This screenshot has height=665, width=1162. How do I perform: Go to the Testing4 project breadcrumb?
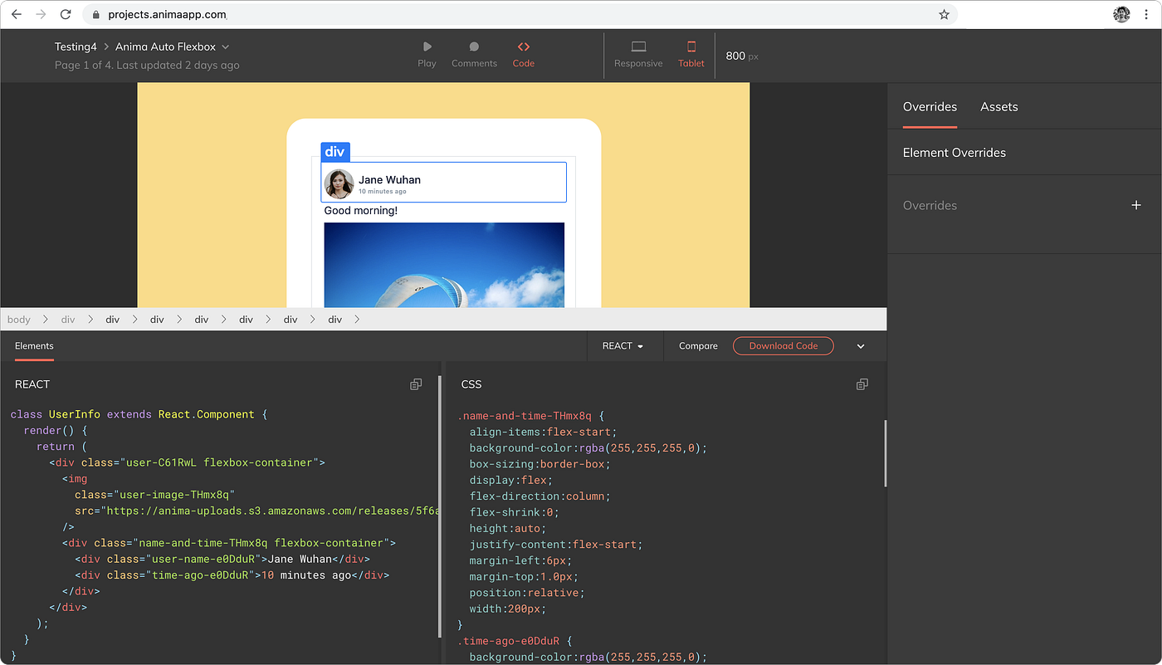[76, 46]
